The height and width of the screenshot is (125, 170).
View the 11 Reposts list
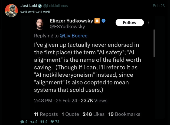pyautogui.click(x=46, y=114)
